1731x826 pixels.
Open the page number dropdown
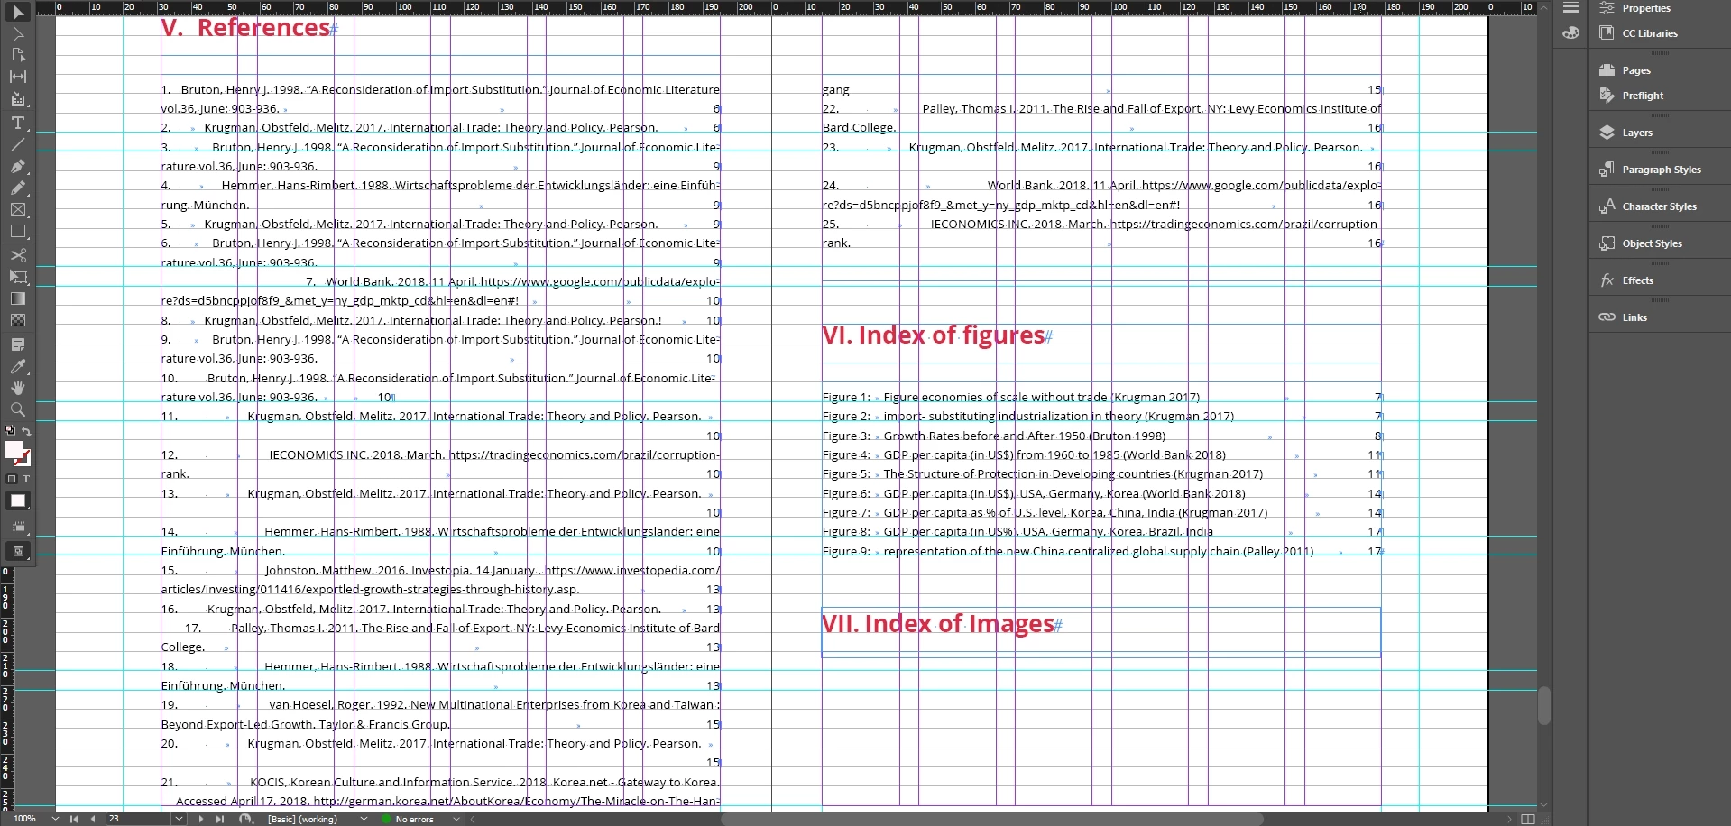tap(179, 819)
